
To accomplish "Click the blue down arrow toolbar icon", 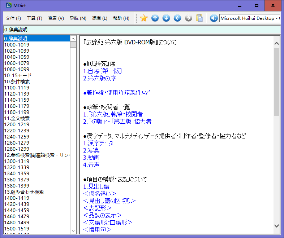I will 166,18.
